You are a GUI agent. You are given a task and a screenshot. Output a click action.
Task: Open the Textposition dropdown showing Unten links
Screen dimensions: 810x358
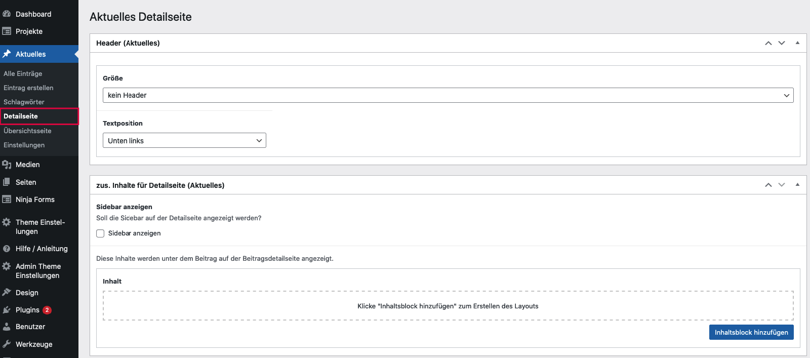[184, 141]
